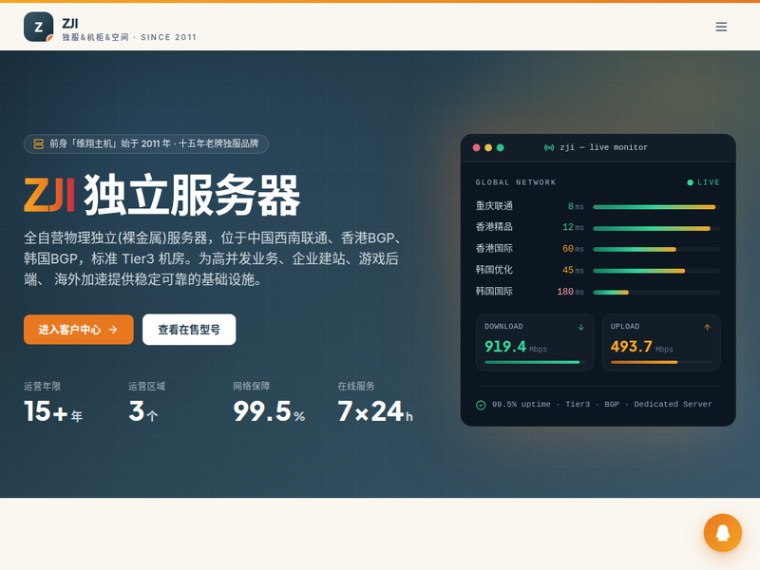Image resolution: width=760 pixels, height=570 pixels.
Task: Click the GLOBAL NETWORK heading
Action: click(516, 182)
